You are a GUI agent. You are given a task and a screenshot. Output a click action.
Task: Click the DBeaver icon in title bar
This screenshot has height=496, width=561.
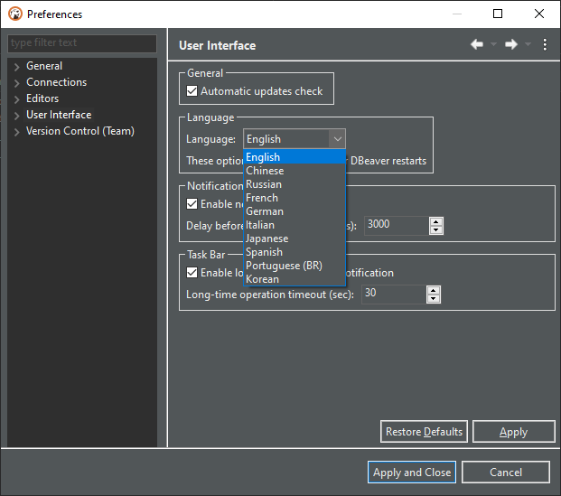14,14
